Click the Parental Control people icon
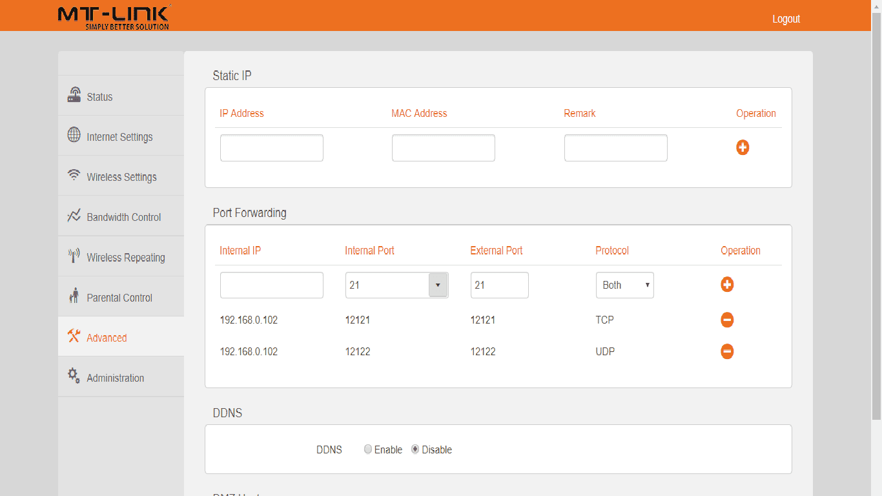The image size is (882, 496). point(74,296)
